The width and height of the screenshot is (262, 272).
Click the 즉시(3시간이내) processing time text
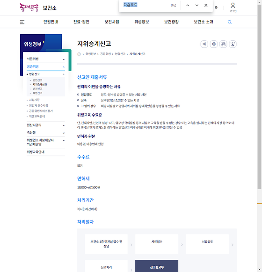[x=87, y=209]
